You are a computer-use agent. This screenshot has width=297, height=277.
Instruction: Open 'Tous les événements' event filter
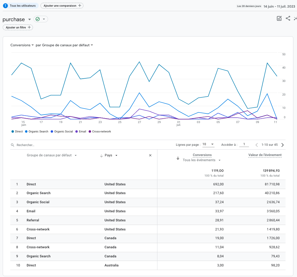click(x=202, y=160)
